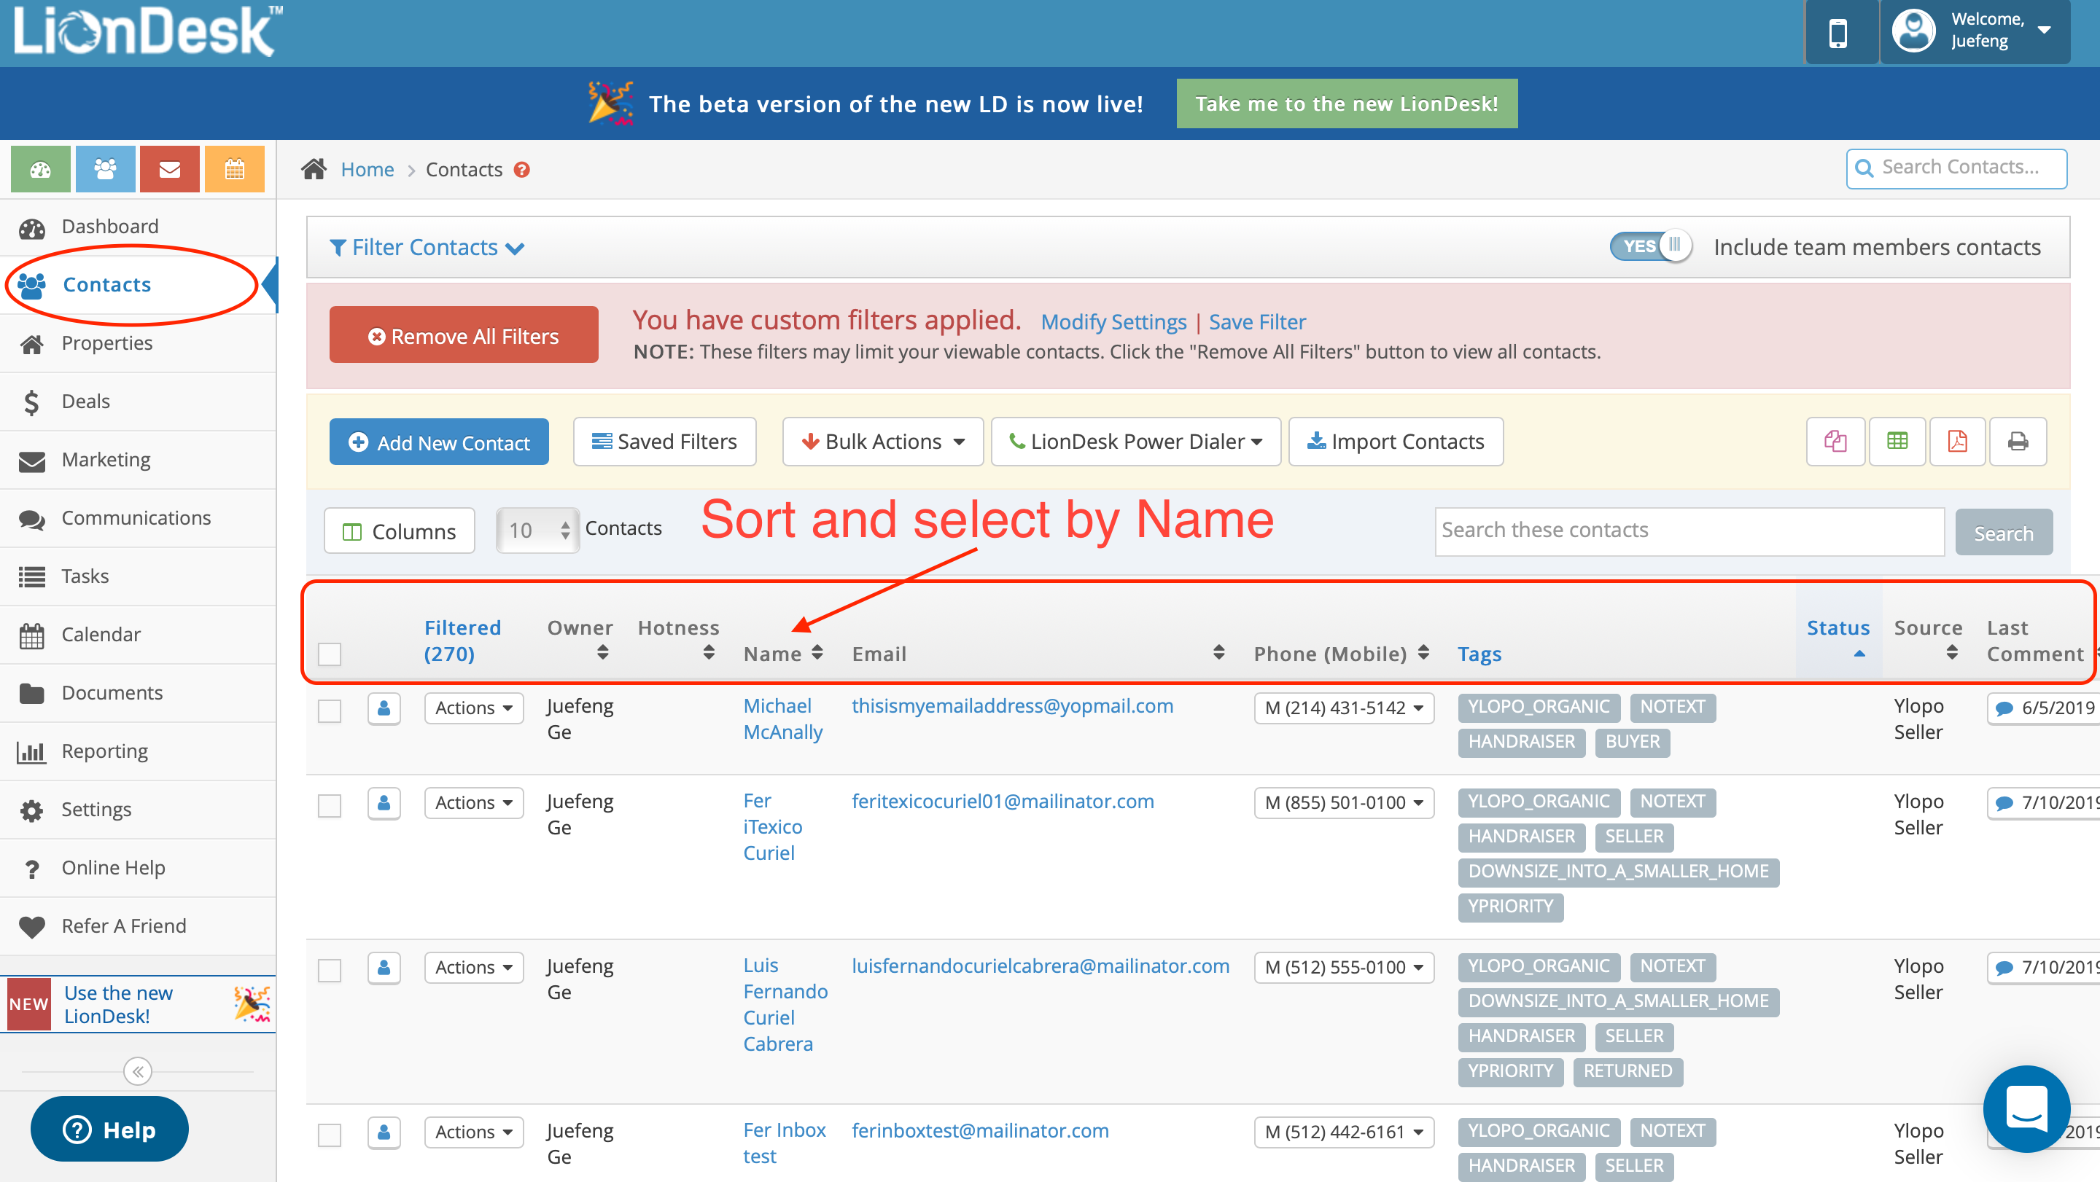
Task: Click the green dashboard gauge shortcut icon
Action: point(40,170)
